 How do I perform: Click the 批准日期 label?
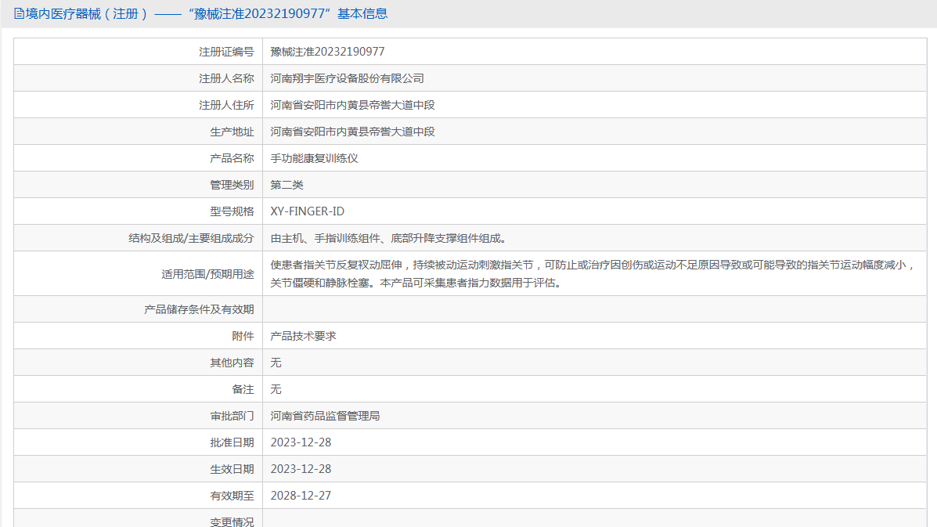[232, 442]
